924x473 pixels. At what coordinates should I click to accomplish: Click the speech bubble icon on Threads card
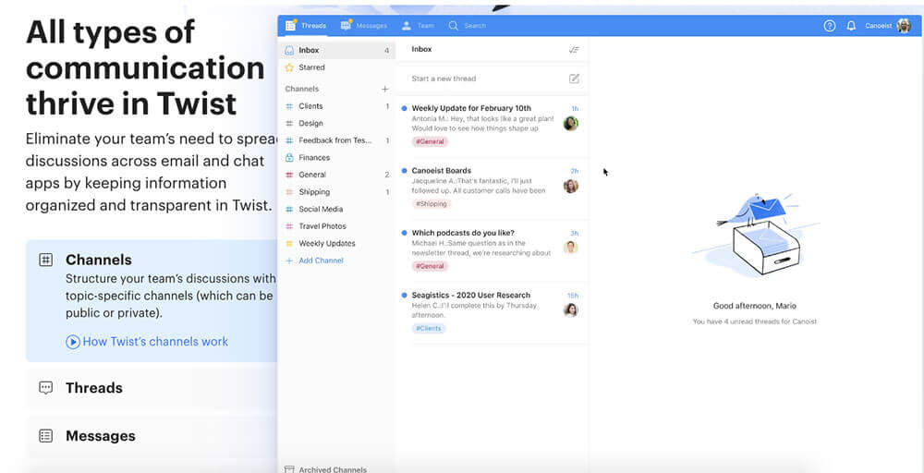coord(46,388)
